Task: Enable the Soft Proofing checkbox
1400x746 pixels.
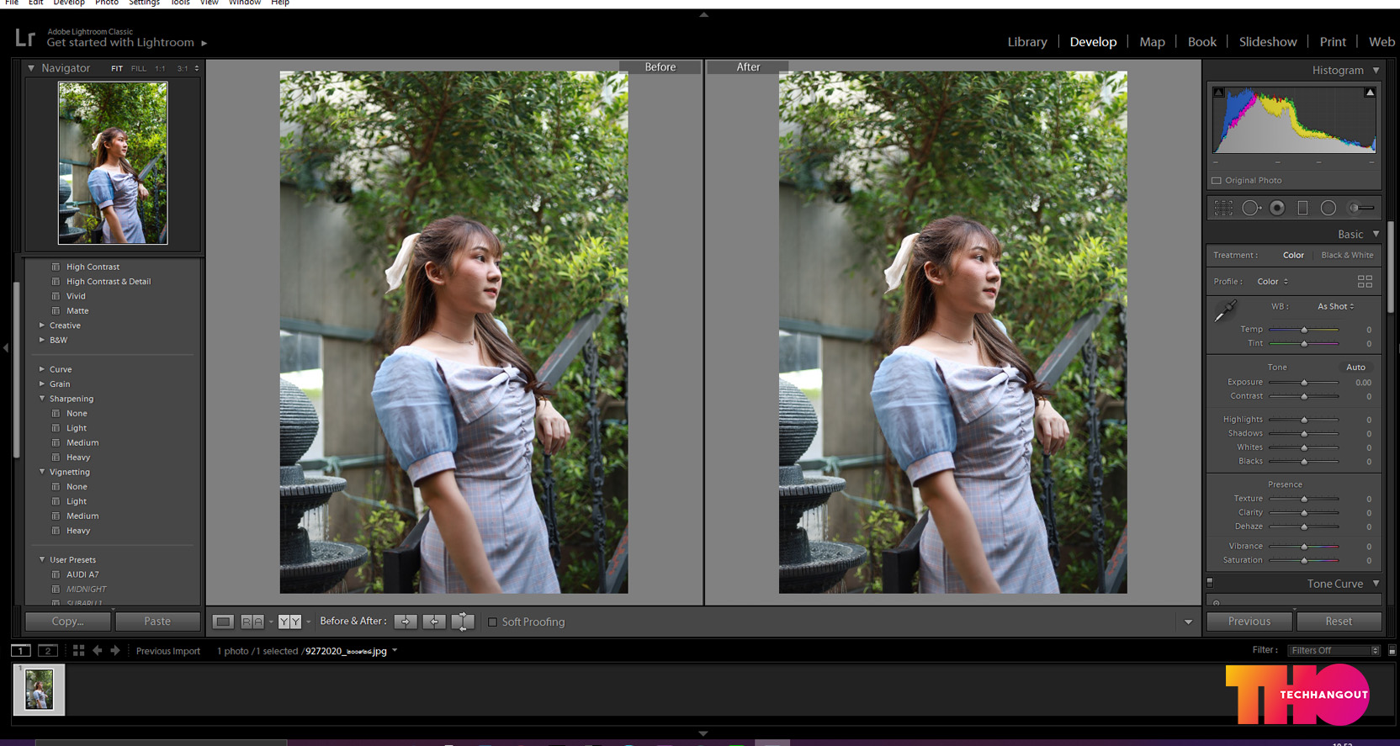Action: point(493,622)
